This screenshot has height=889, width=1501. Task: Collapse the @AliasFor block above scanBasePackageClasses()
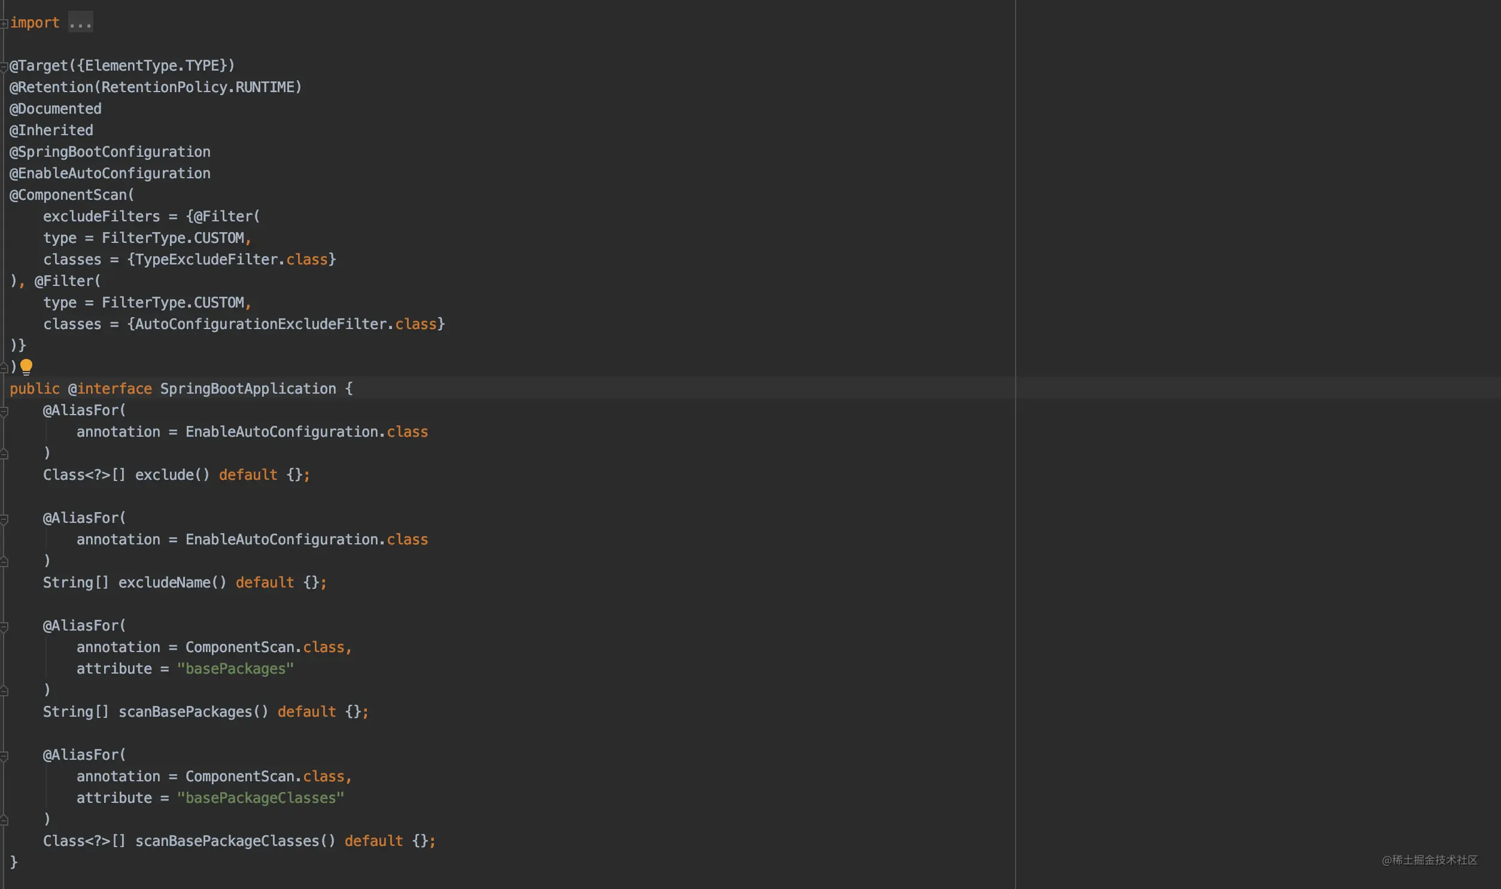(x=4, y=756)
